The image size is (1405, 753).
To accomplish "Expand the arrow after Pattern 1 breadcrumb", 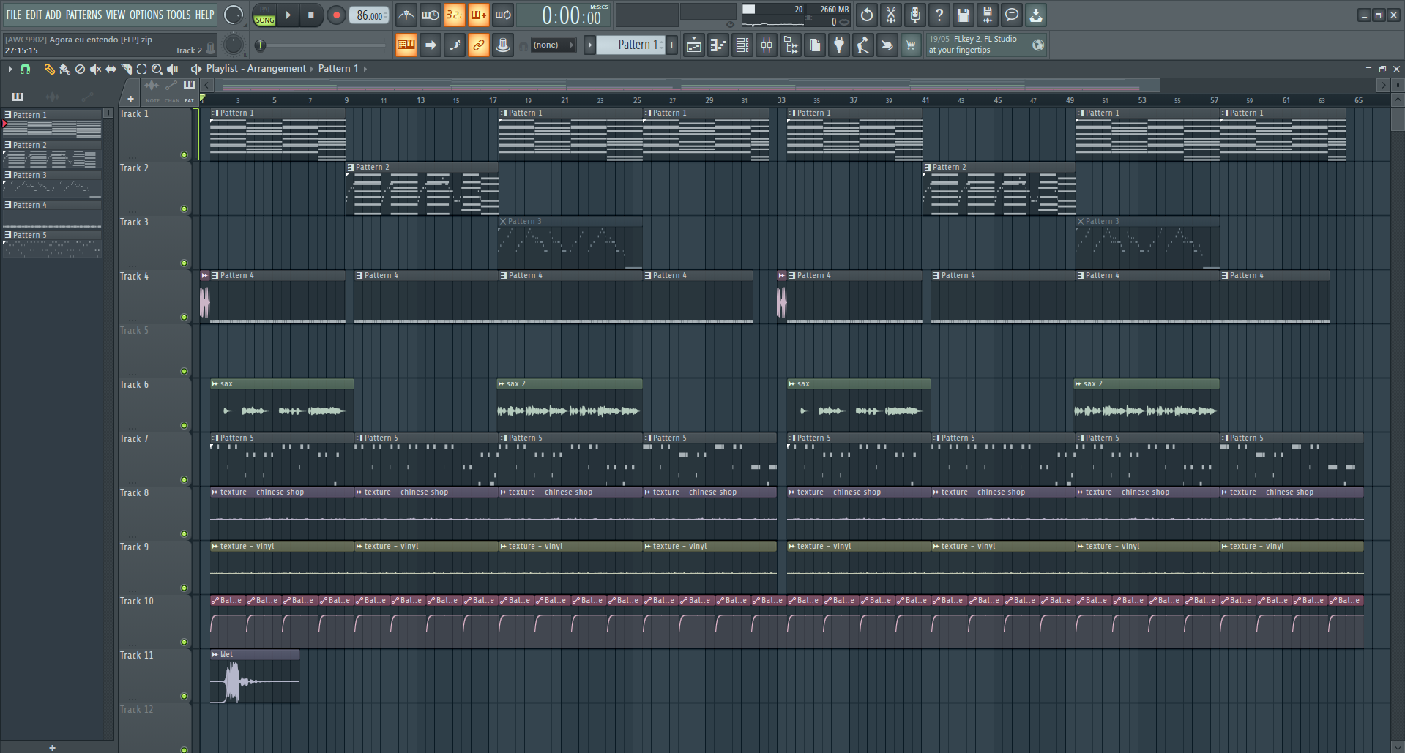I will [365, 69].
